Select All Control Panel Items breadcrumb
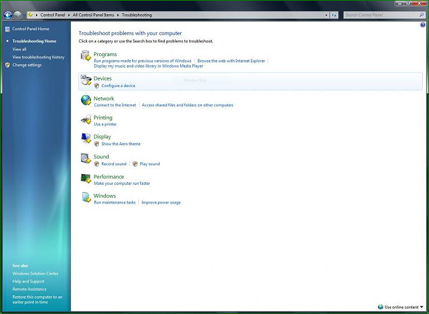 click(x=93, y=15)
